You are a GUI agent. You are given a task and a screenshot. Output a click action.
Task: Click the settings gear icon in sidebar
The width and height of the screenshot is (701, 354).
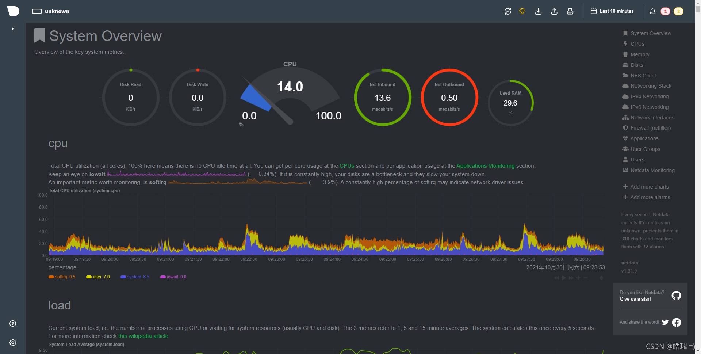click(13, 343)
